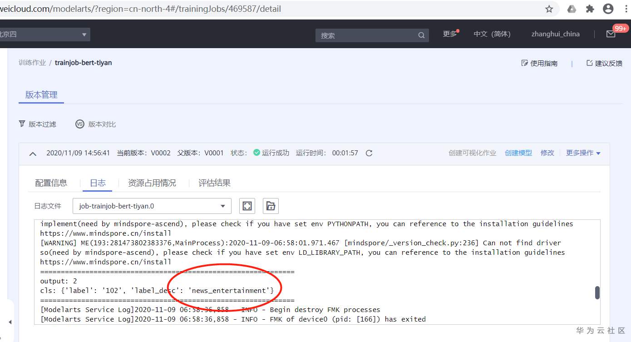Click the 'Begin destroy FMK processes' log line

(210, 310)
